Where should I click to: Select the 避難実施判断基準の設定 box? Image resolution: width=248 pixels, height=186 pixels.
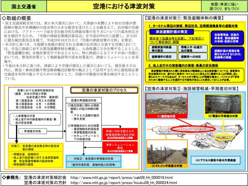click(163, 49)
